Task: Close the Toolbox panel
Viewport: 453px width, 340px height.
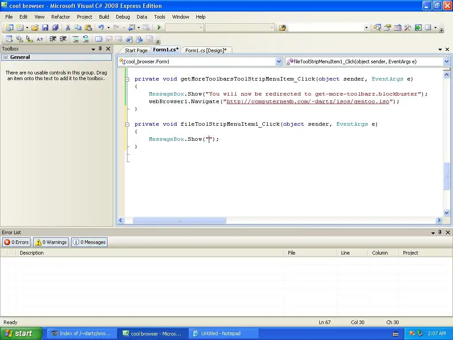Action: pyautogui.click(x=108, y=49)
